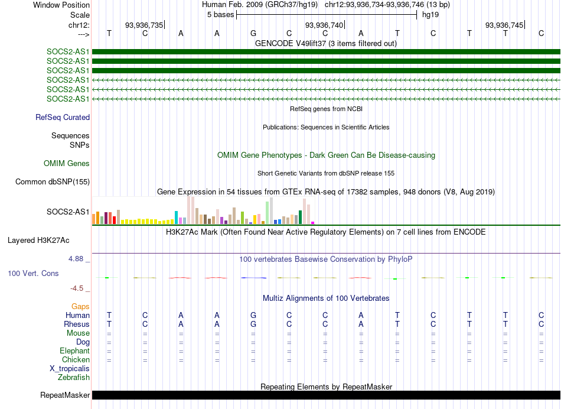The width and height of the screenshot is (561, 409).
Task: Open the 100 Vert. Cons track label
Action: point(33,273)
